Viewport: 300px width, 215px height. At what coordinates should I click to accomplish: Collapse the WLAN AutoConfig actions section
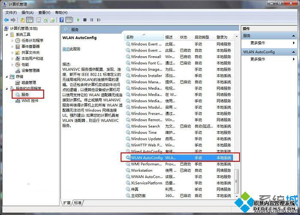(293, 52)
